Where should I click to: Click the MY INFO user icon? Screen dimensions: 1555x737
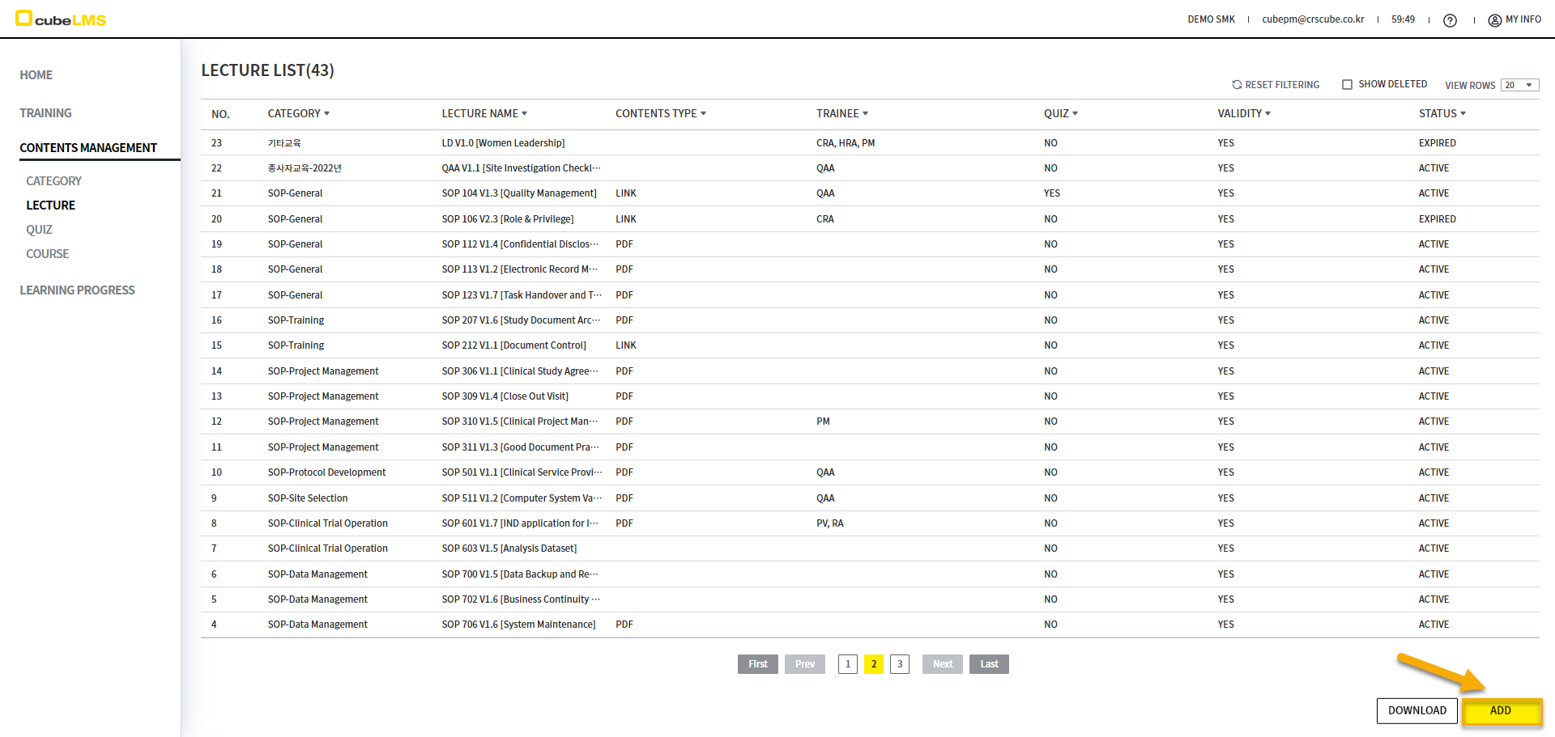click(x=1494, y=20)
